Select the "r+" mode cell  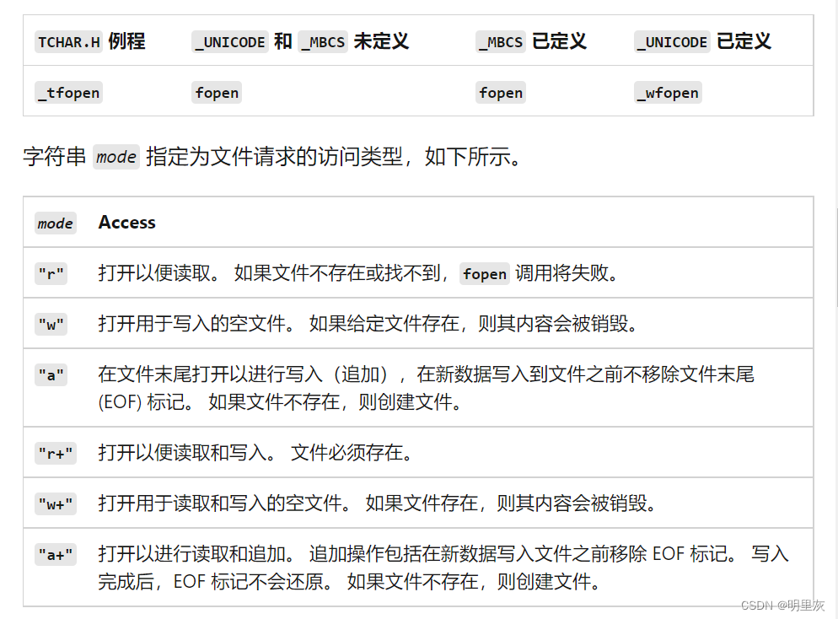(56, 454)
